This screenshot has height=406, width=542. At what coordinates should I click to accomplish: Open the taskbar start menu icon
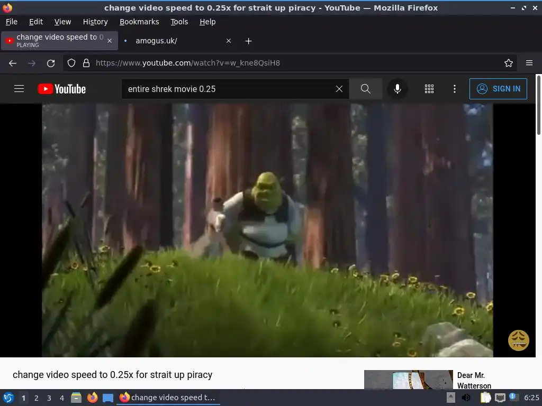(x=8, y=398)
